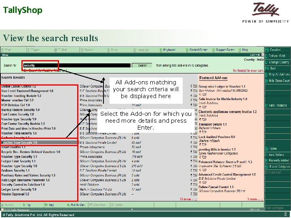This screenshot has height=218, width=291.
Task: Select Voucher Type Security 1.8 add-on
Action: [x=19, y=166]
